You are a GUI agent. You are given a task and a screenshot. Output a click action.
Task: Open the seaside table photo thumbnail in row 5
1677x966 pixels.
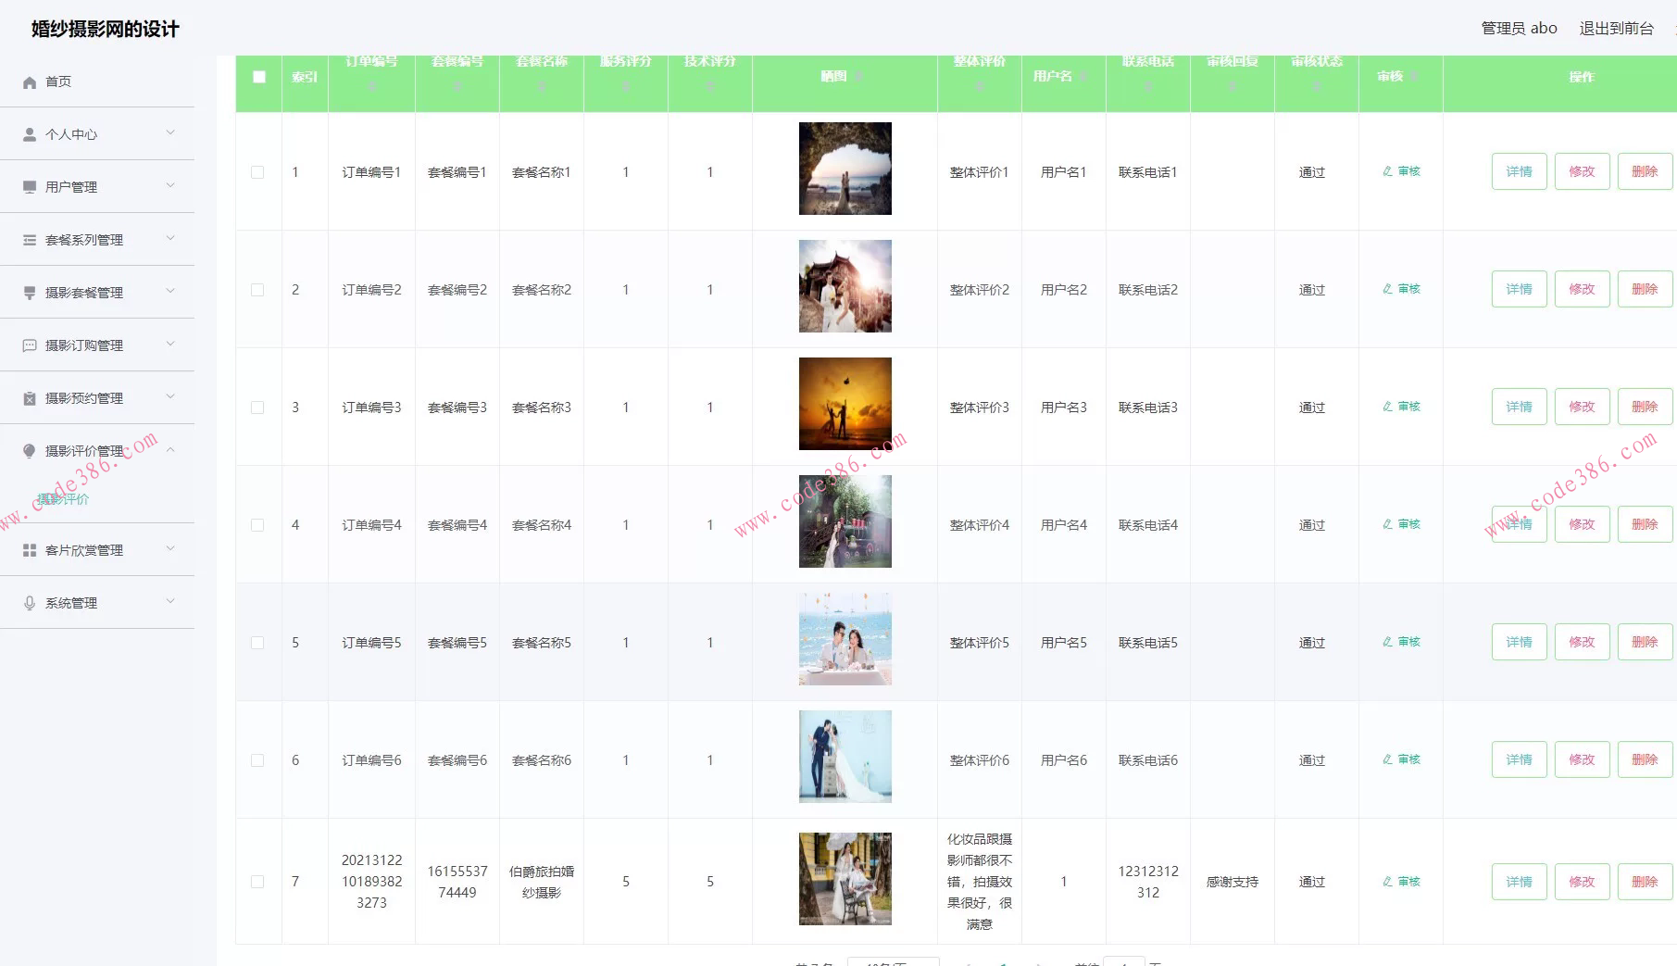coord(845,639)
